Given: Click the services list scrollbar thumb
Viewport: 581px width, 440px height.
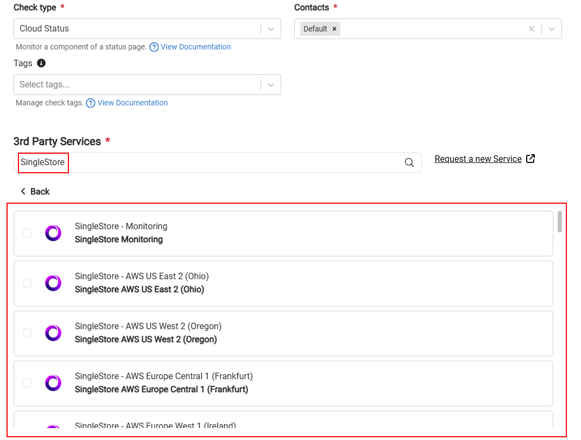Looking at the screenshot, I should pos(559,222).
